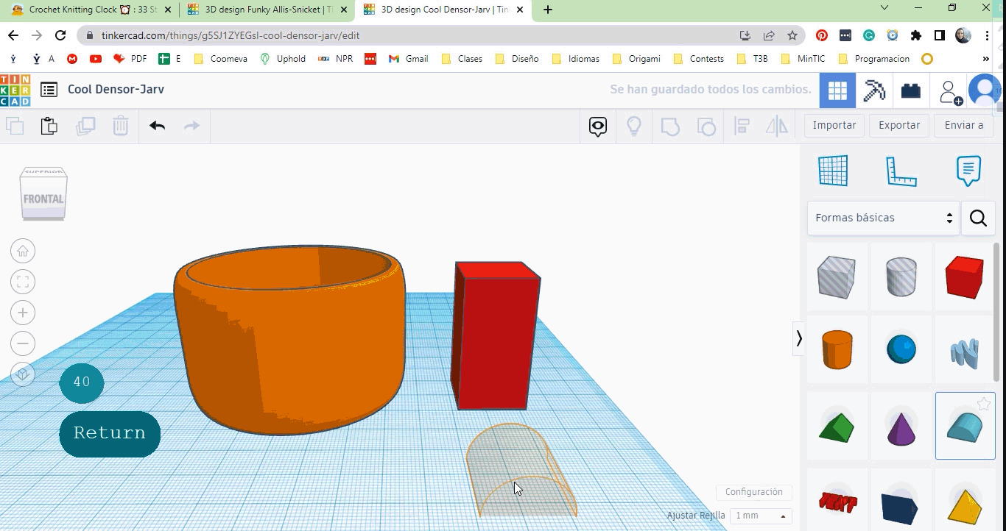Toggle the shape inspector eye tool

pos(597,126)
